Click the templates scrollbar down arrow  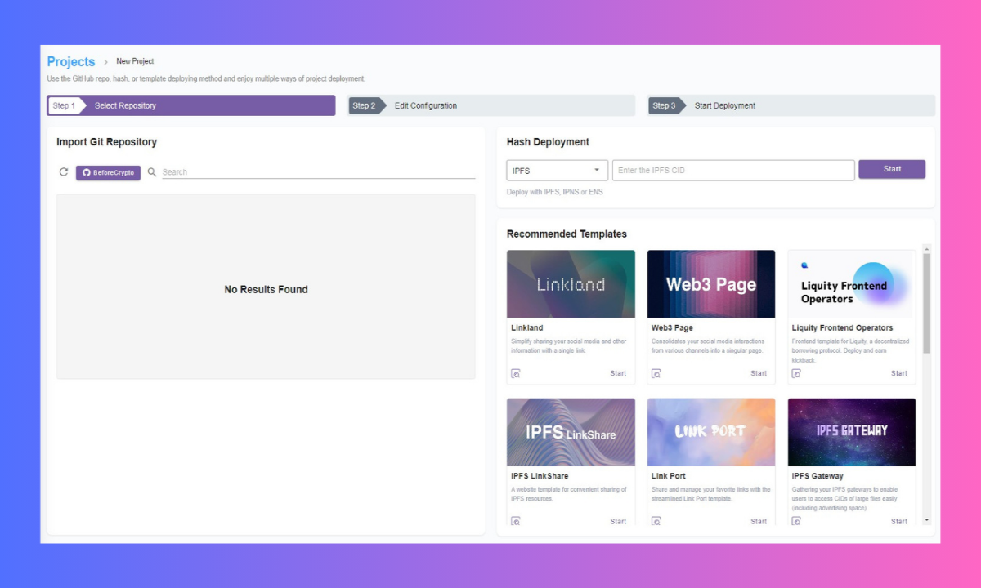[x=926, y=520]
